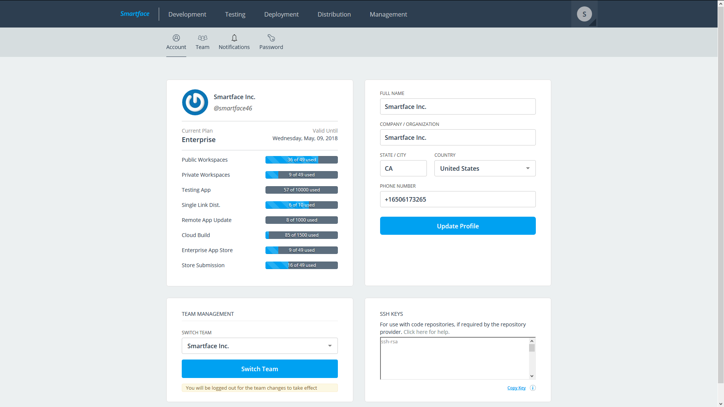Click the user avatar S icon
The width and height of the screenshot is (724, 407).
pyautogui.click(x=584, y=14)
